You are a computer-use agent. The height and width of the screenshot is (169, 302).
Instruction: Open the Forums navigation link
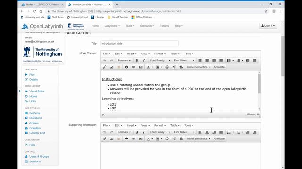(x=164, y=26)
